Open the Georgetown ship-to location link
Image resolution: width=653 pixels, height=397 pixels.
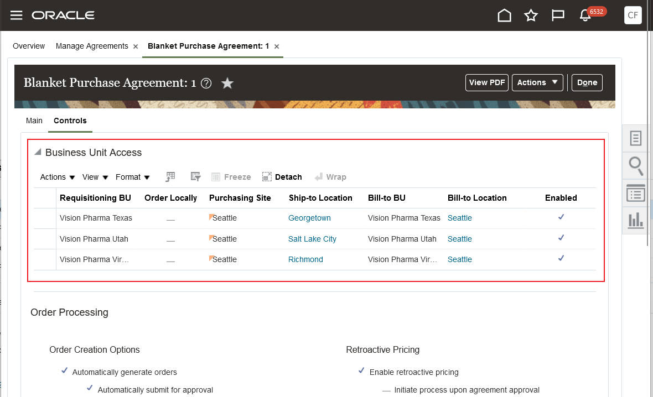(x=309, y=218)
